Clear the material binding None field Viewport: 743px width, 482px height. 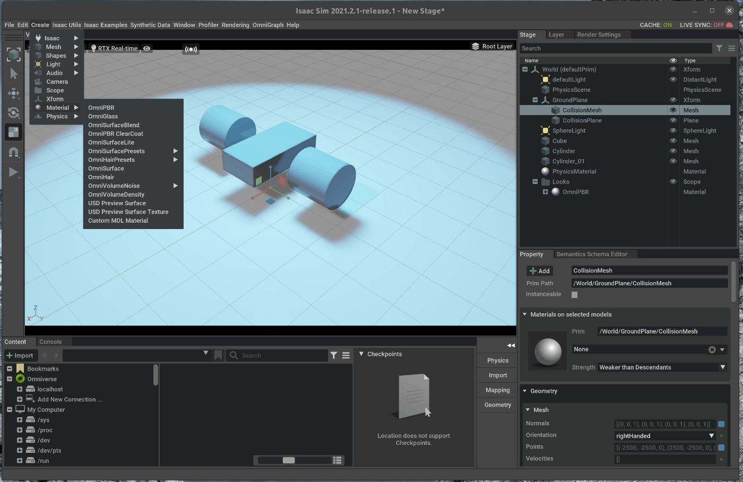712,349
